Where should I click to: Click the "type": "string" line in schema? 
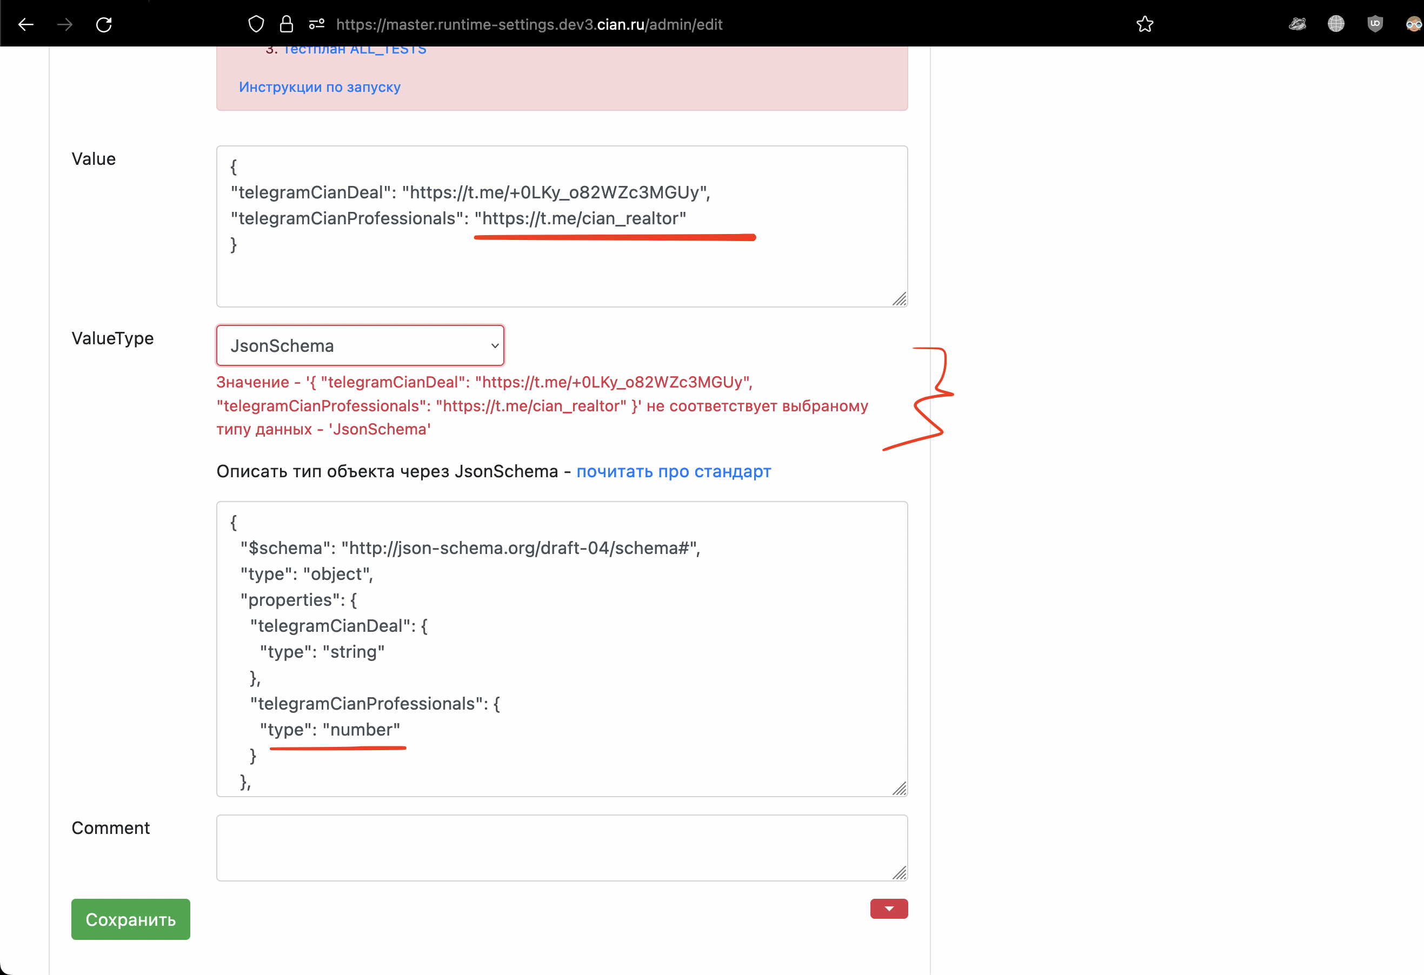(x=322, y=652)
